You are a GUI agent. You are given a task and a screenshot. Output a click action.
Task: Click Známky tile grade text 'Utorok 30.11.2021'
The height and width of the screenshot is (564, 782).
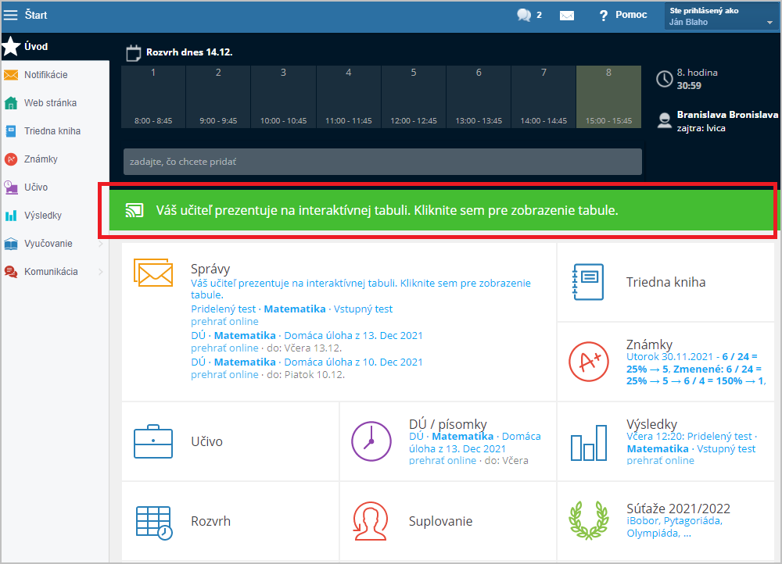click(670, 357)
